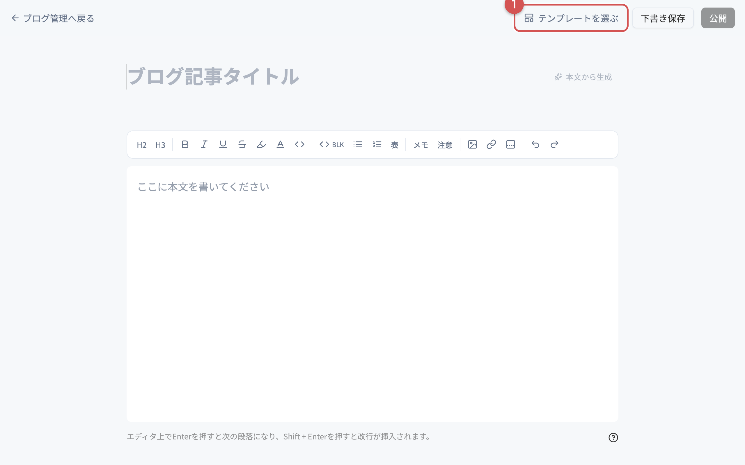Viewport: 745px width, 465px height.
Task: Insert a 注意 caution block
Action: click(445, 144)
